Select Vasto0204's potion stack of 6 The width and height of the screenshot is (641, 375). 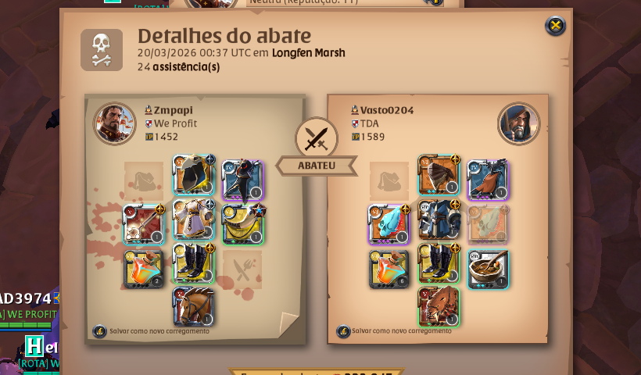389,270
